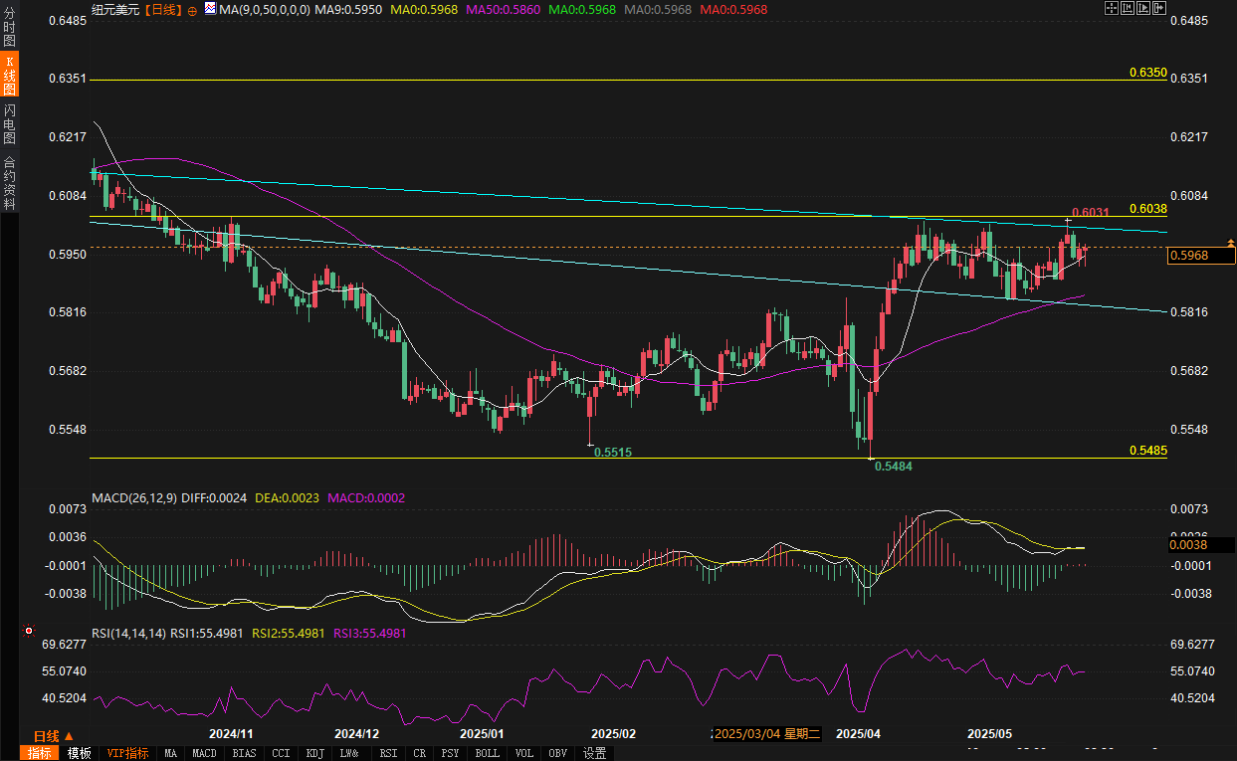Apply the BOLL indicator button

488,753
